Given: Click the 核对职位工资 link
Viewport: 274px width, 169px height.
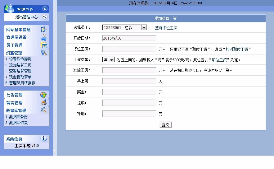Looking at the screenshot, I should coord(237,49).
